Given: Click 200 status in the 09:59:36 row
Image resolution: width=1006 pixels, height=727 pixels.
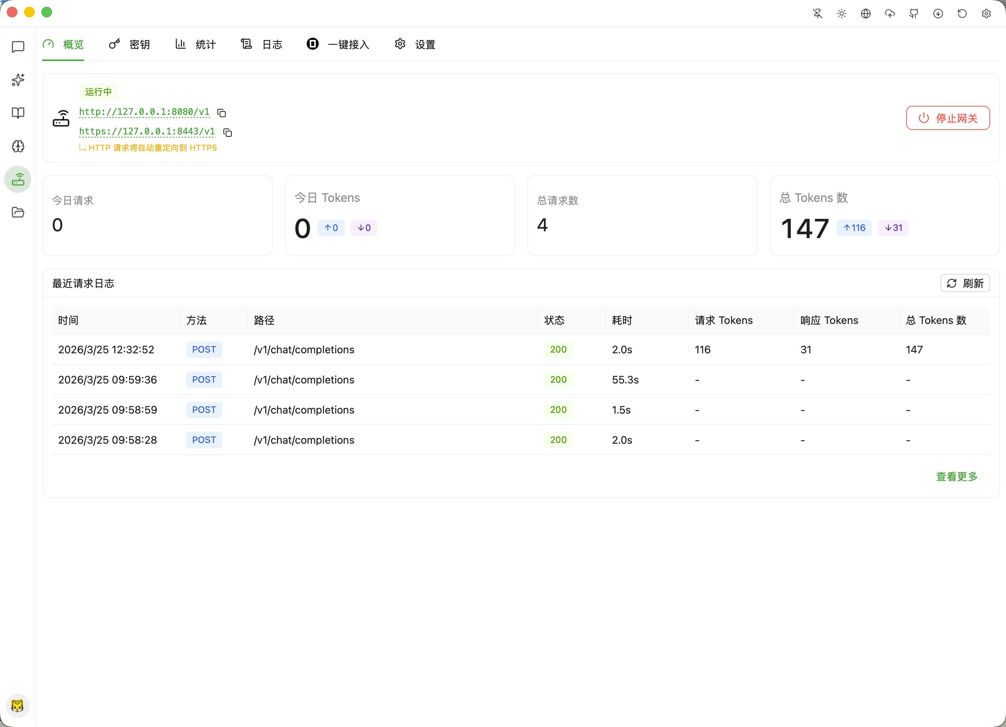Looking at the screenshot, I should (558, 380).
